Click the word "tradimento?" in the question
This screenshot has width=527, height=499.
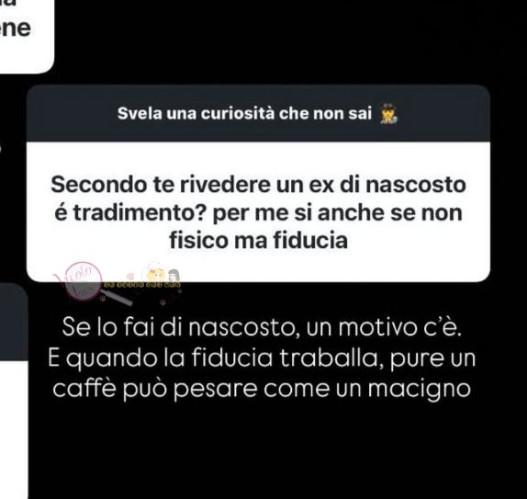point(140,212)
